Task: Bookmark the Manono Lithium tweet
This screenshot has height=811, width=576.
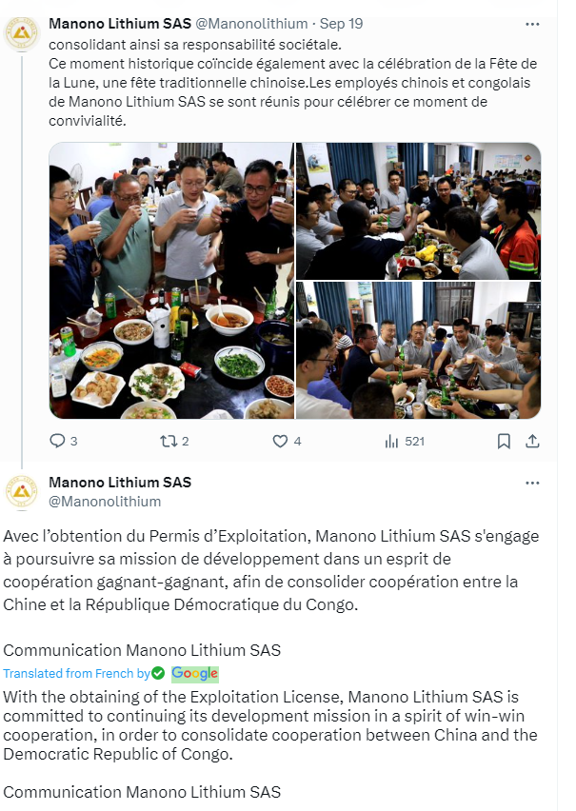Action: click(x=504, y=441)
